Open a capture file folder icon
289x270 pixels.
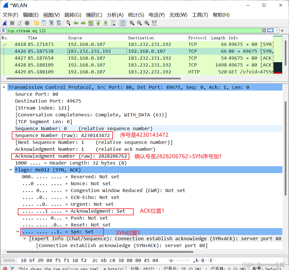[36, 23]
